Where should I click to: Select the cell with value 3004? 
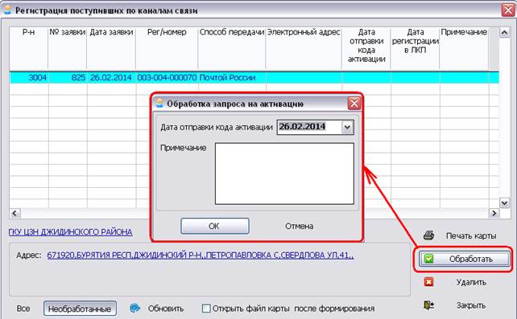pyautogui.click(x=29, y=78)
